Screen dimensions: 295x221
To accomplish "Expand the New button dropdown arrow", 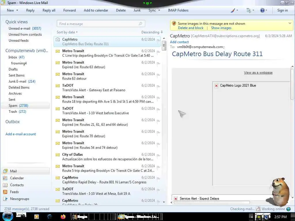I will click(x=17, y=10).
